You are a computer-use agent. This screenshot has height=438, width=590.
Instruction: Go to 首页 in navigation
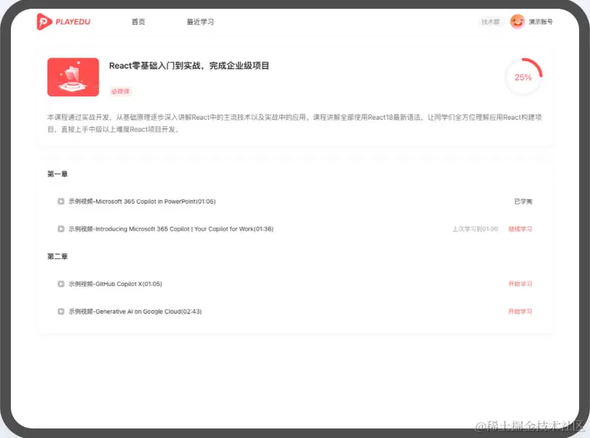coord(138,22)
